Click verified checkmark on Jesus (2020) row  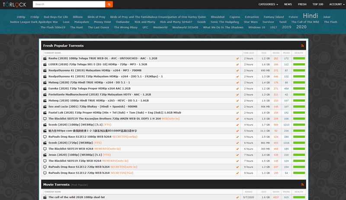pyautogui.click(x=237, y=155)
